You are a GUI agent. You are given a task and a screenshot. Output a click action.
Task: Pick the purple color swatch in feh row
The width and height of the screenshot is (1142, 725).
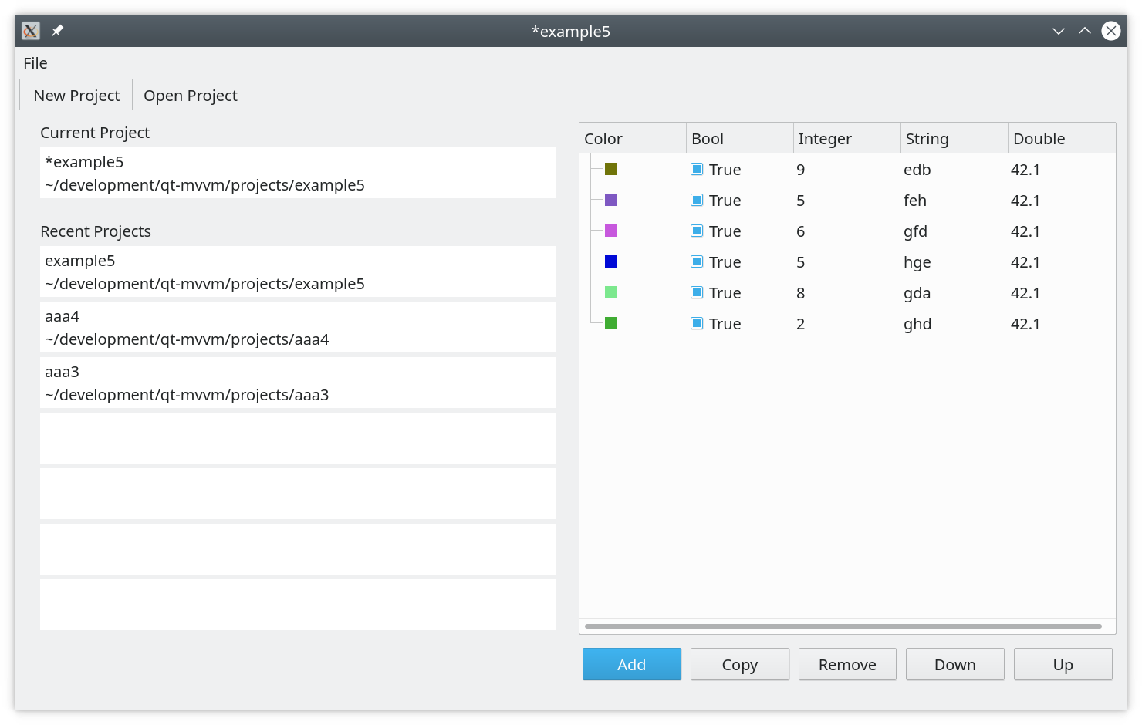pyautogui.click(x=611, y=200)
